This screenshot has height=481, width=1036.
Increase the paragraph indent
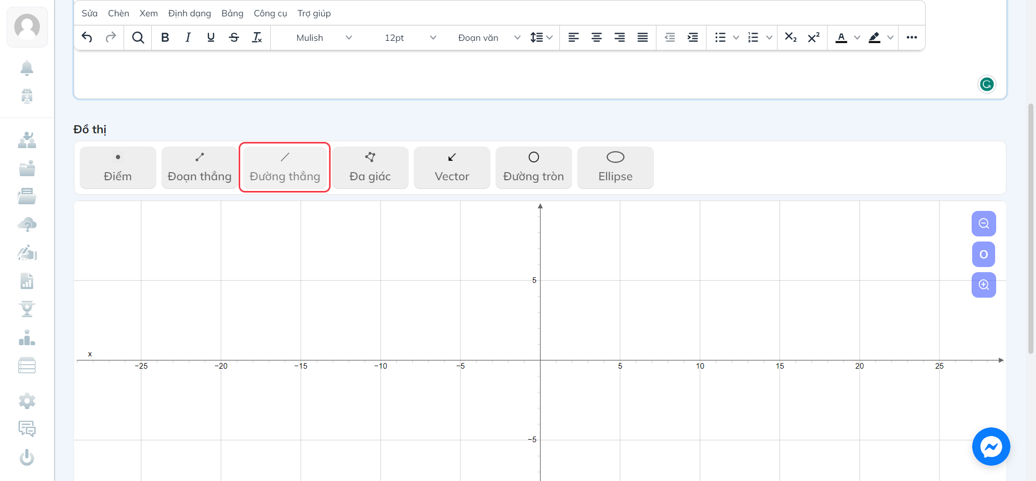(693, 37)
